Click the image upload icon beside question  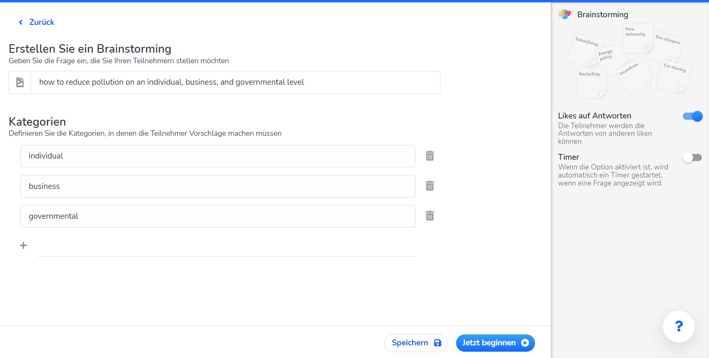click(20, 82)
